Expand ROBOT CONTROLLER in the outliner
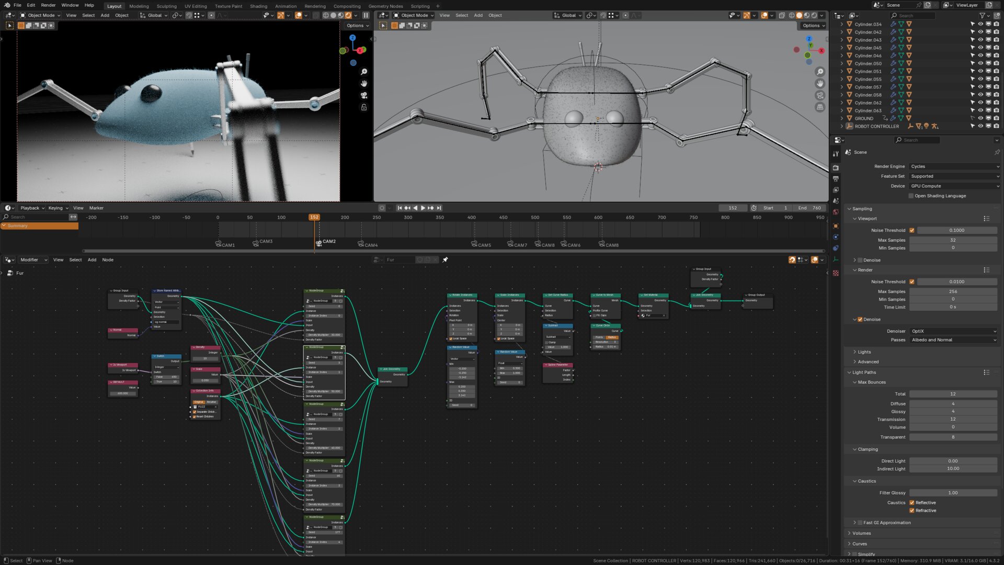 841,126
